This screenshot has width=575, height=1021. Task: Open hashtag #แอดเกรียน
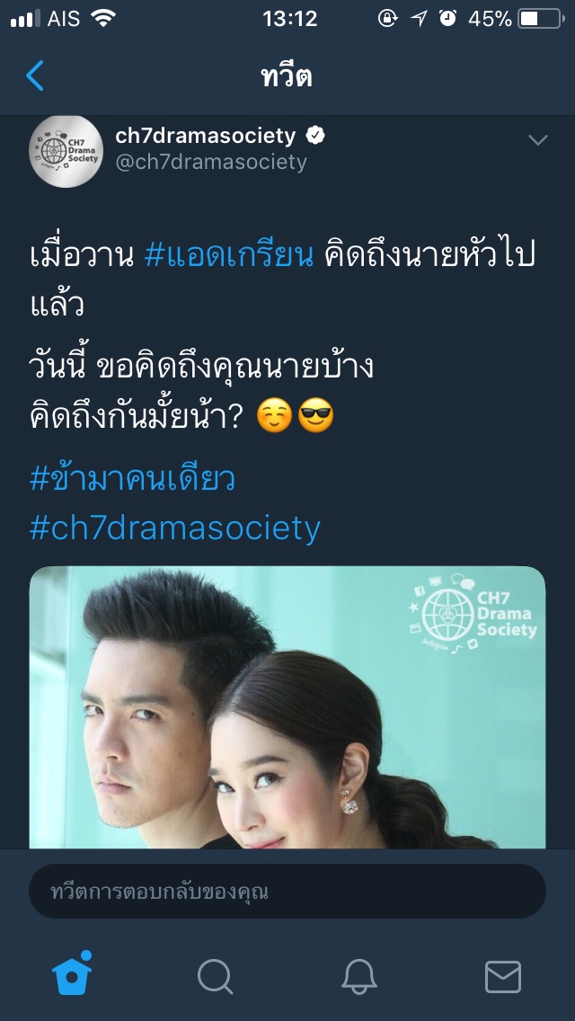pos(229,256)
